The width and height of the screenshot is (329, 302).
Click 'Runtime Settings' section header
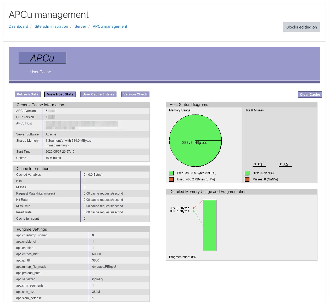tap(32, 229)
